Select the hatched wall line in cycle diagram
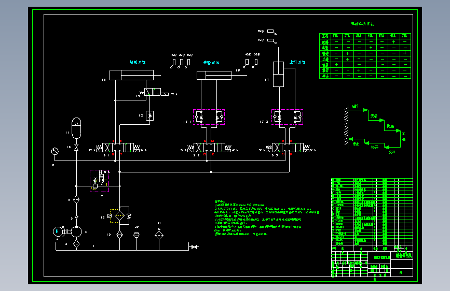 pyautogui.click(x=347, y=126)
